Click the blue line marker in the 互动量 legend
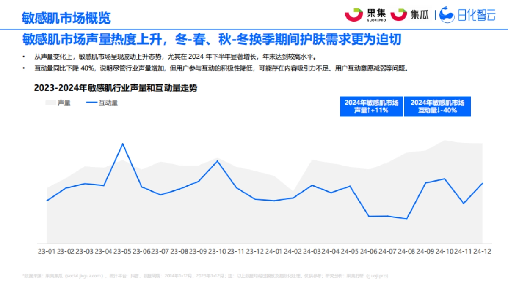508x285 pixels. pyautogui.click(x=92, y=102)
